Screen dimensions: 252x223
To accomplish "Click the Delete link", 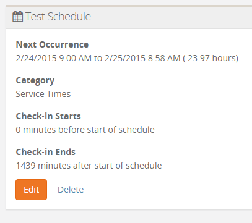I will click(x=71, y=190).
